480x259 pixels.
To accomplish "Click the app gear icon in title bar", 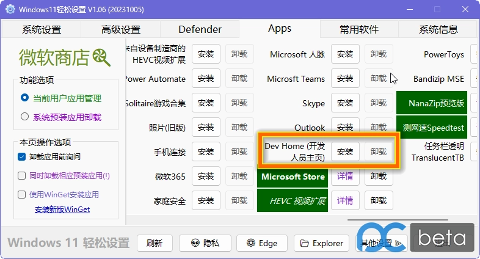I will point(10,9).
